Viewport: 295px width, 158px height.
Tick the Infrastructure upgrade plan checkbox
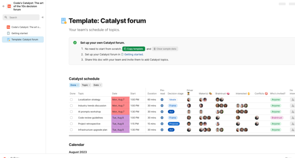coord(71,130)
